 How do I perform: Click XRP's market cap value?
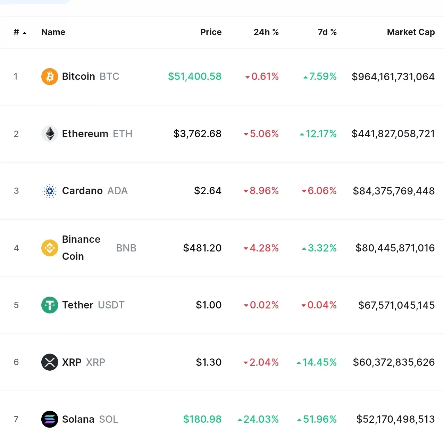tap(394, 362)
